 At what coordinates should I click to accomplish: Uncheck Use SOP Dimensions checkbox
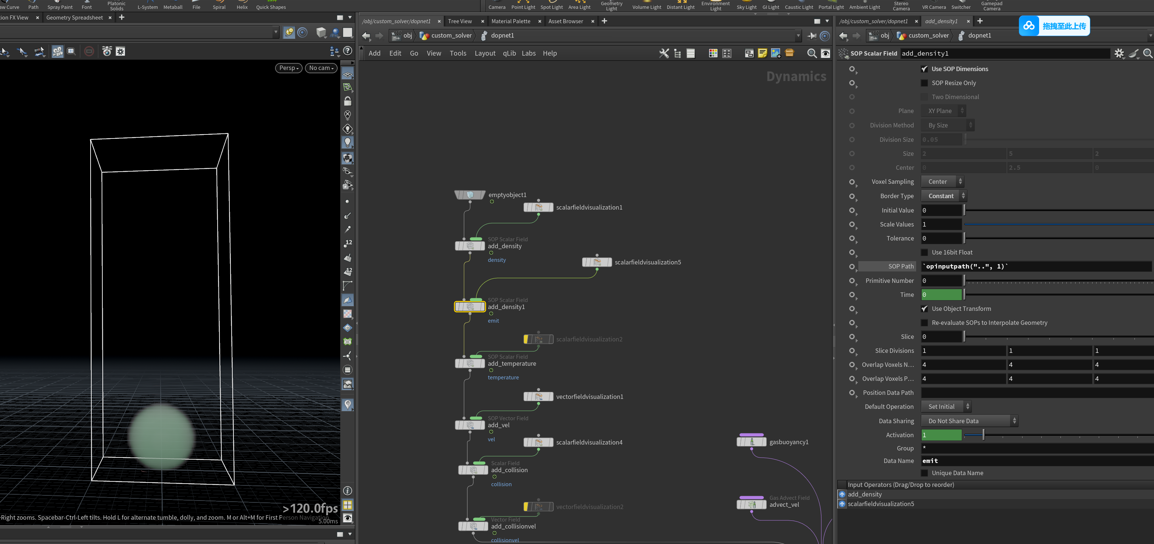[924, 69]
